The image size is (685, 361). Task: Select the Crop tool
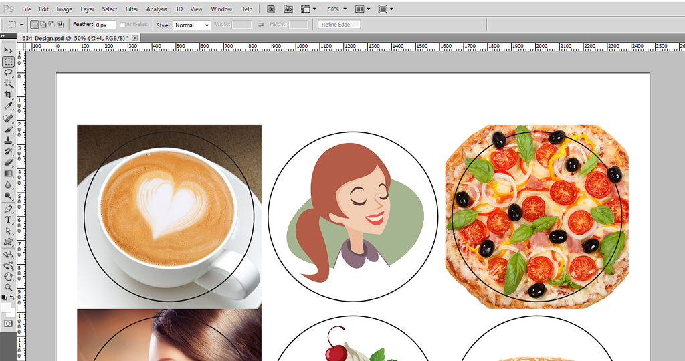[x=8, y=95]
